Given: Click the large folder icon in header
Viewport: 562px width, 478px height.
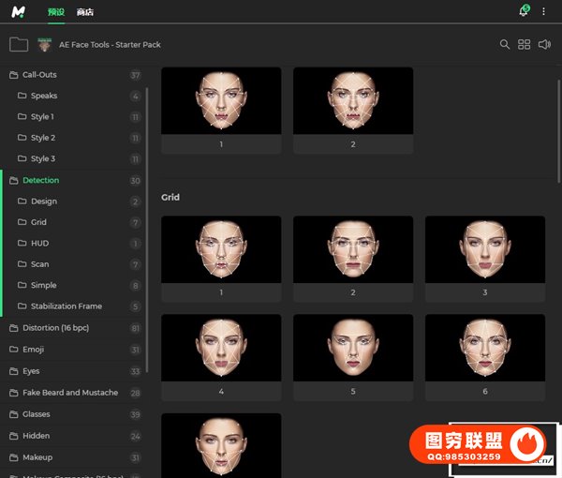Looking at the screenshot, I should tap(19, 44).
